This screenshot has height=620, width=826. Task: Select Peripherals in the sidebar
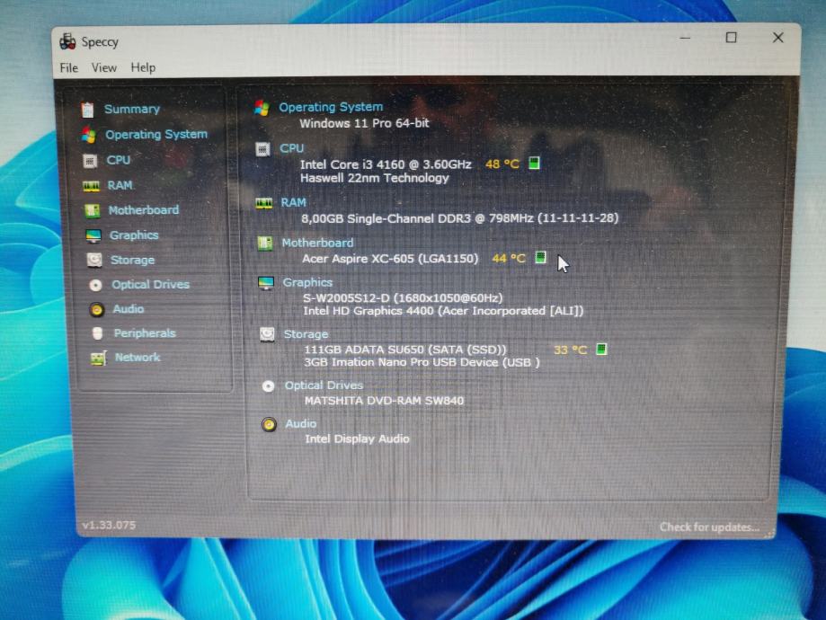click(x=145, y=333)
